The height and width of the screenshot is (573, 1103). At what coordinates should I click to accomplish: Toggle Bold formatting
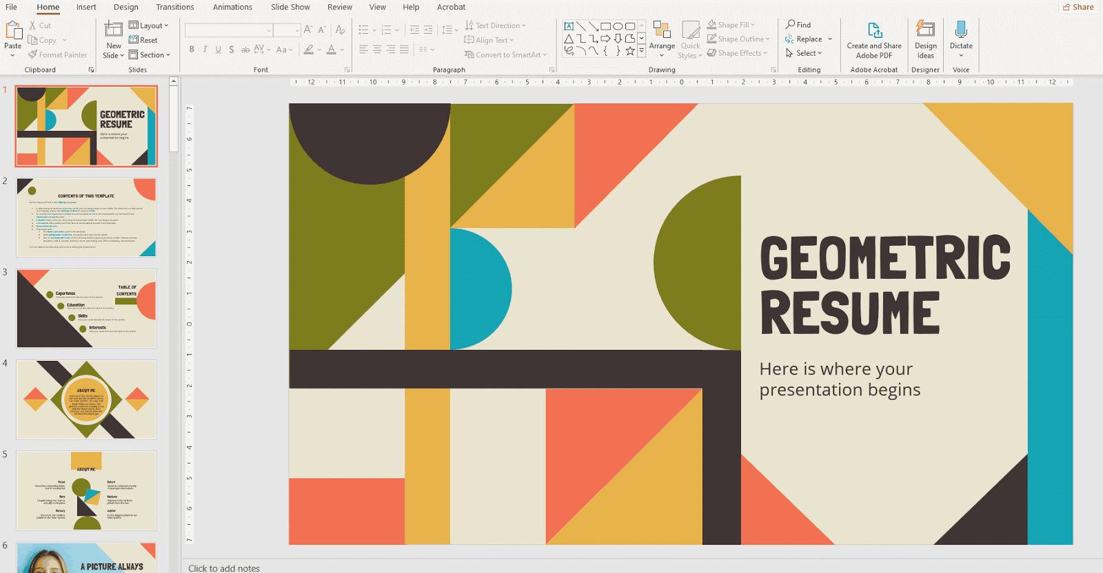(x=192, y=50)
